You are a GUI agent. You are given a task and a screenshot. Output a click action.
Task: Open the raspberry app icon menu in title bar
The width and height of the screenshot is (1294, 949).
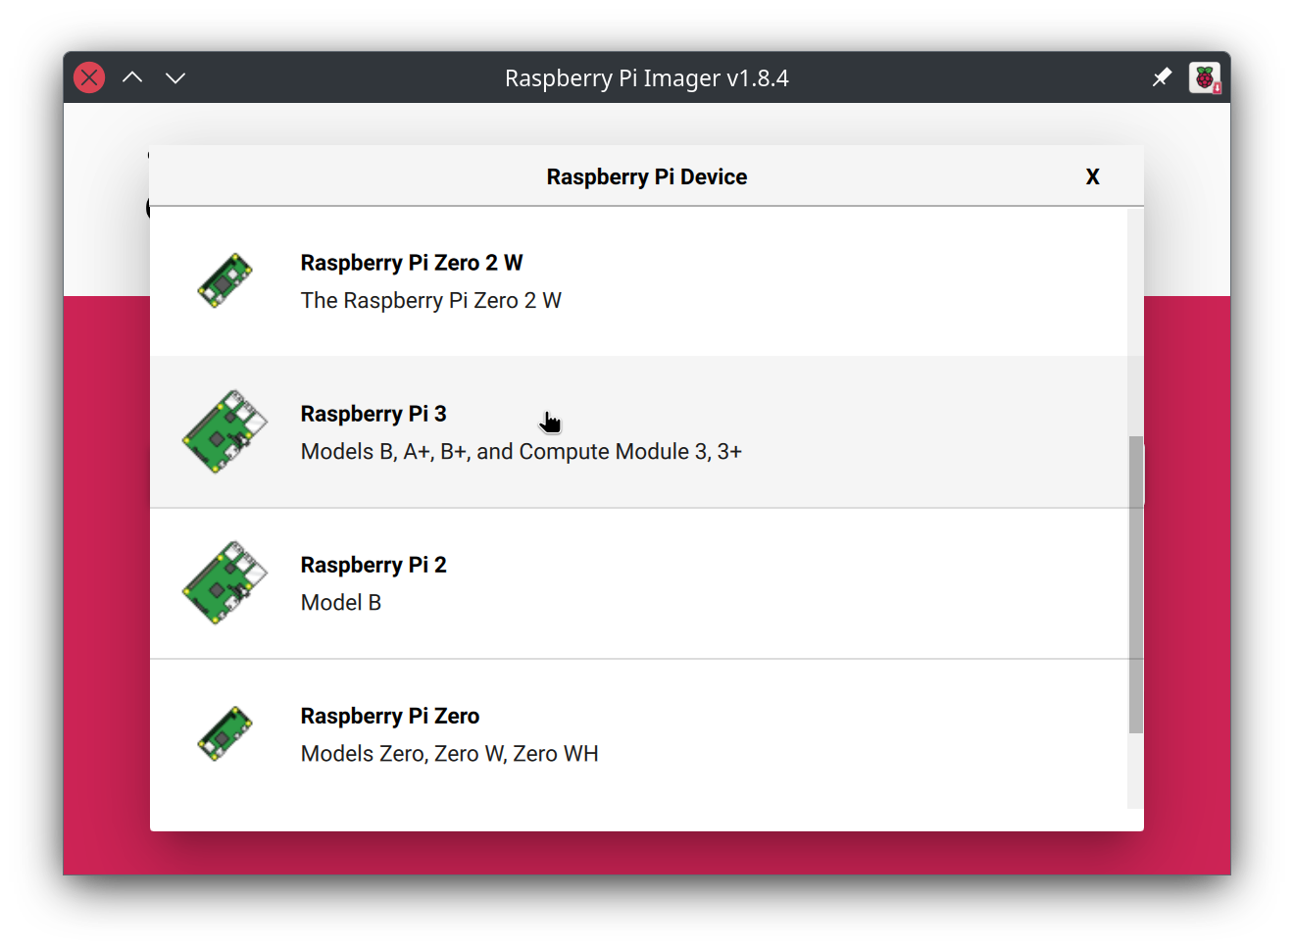click(x=1205, y=77)
